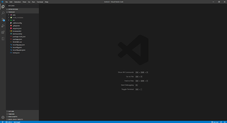Open the Source Control view
227x123 pixels.
pyautogui.click(x=3, y=19)
